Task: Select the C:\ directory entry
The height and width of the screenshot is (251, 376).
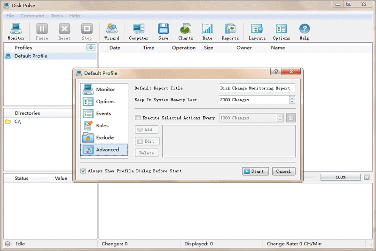Action: (17, 121)
